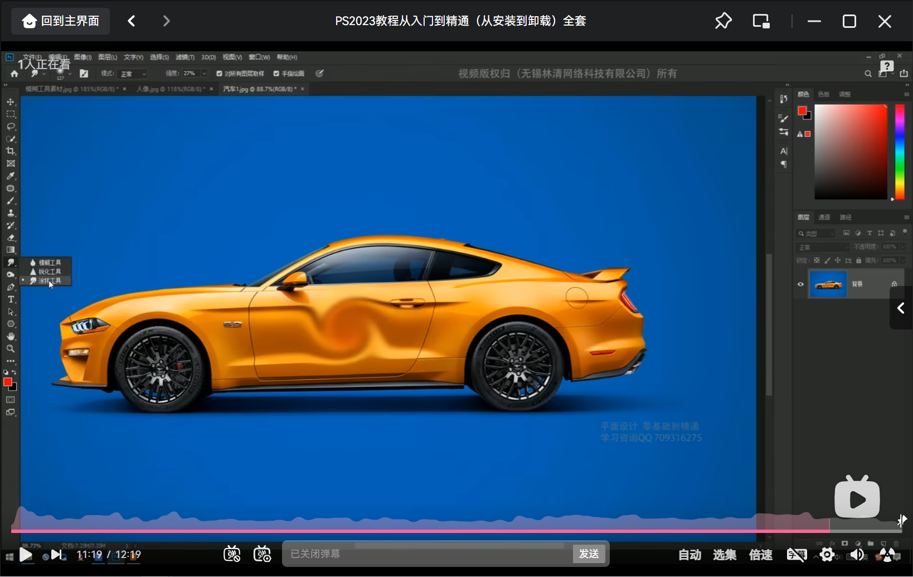Select the Frame tool
The height and width of the screenshot is (577, 913).
coord(11,163)
